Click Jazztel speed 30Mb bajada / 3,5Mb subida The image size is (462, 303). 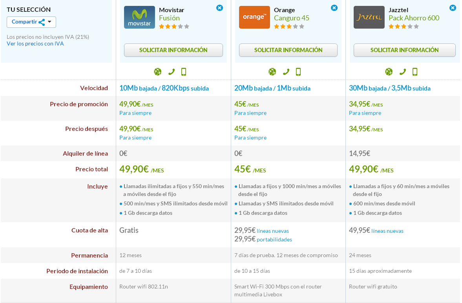click(x=389, y=88)
